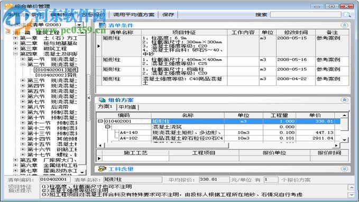Image resolution: width=359 pixels, height=202 pixels.
Task: Click the 清单名称 column header
Action: (122, 32)
